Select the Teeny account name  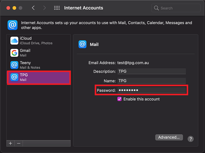pos(25,63)
